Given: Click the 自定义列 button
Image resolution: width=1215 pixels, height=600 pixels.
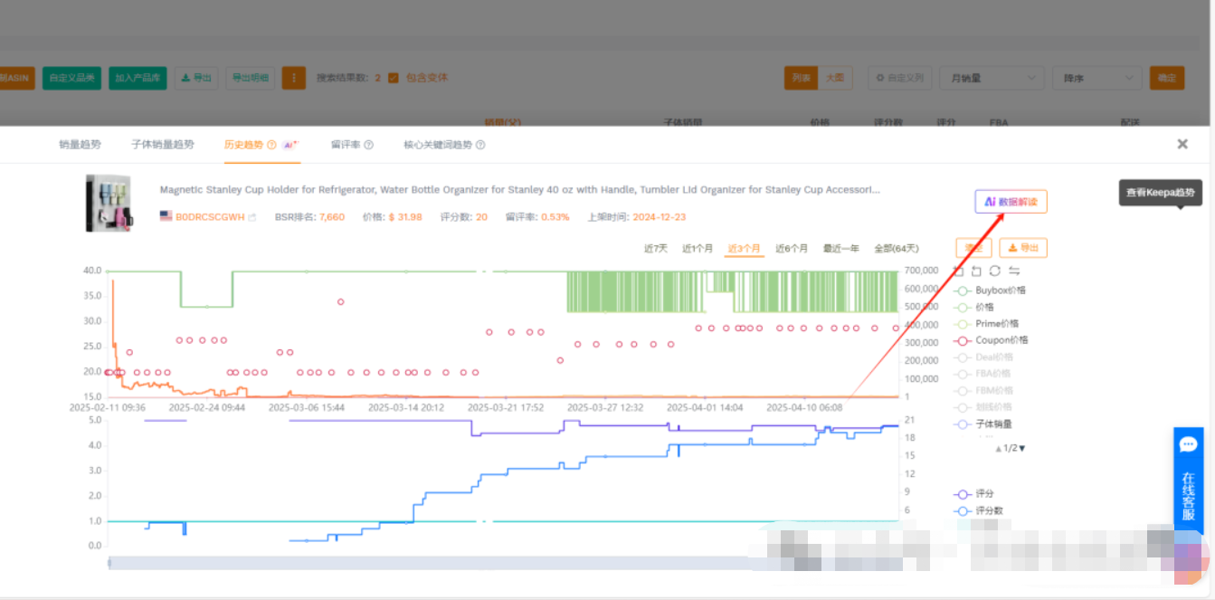Looking at the screenshot, I should click(899, 78).
